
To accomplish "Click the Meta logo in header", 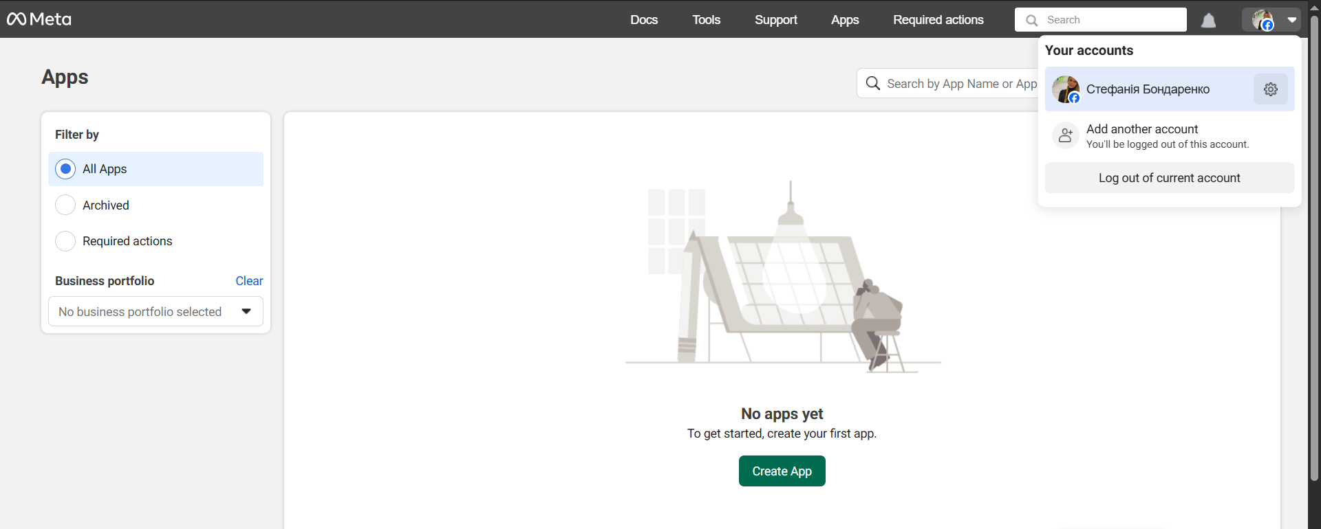I will (x=39, y=19).
